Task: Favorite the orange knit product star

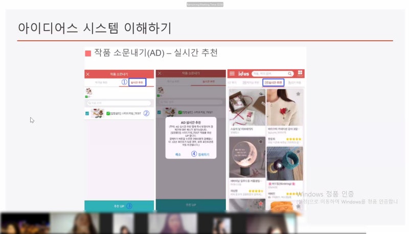Action: pos(298,206)
